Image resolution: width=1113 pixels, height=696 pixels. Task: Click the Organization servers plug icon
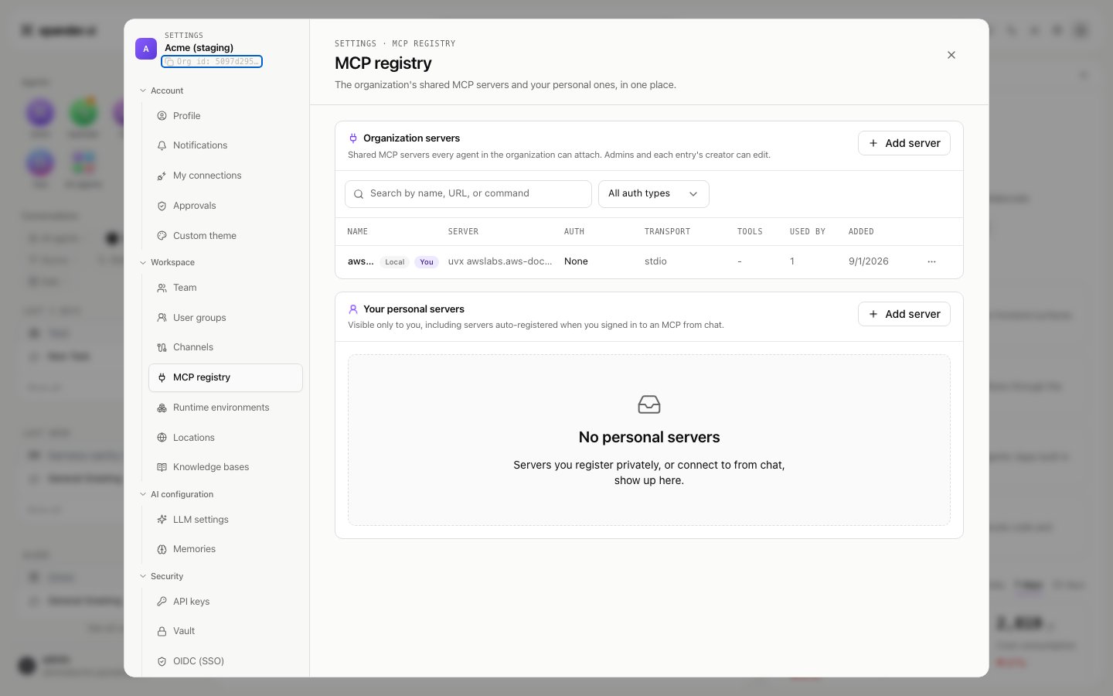353,138
